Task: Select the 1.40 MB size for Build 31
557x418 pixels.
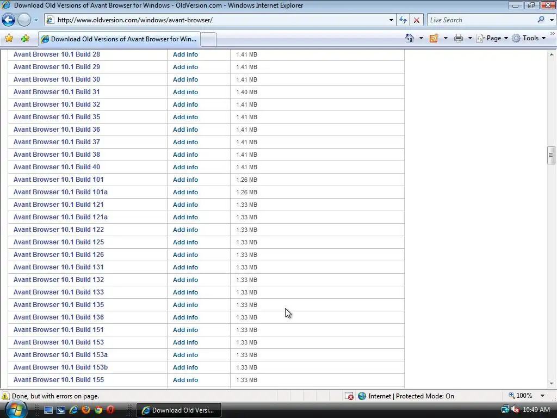Action: pyautogui.click(x=246, y=92)
